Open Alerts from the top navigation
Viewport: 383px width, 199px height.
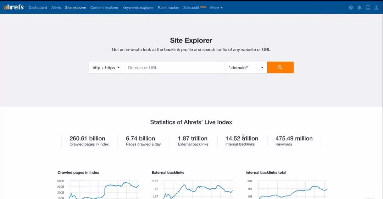tap(56, 7)
